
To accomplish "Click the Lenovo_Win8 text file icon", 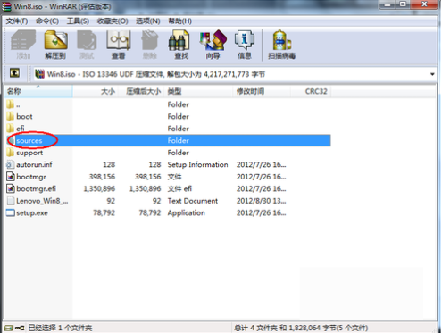I will coord(11,201).
